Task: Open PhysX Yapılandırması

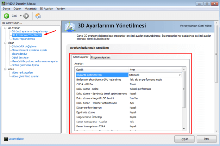Action: (x=23, y=39)
